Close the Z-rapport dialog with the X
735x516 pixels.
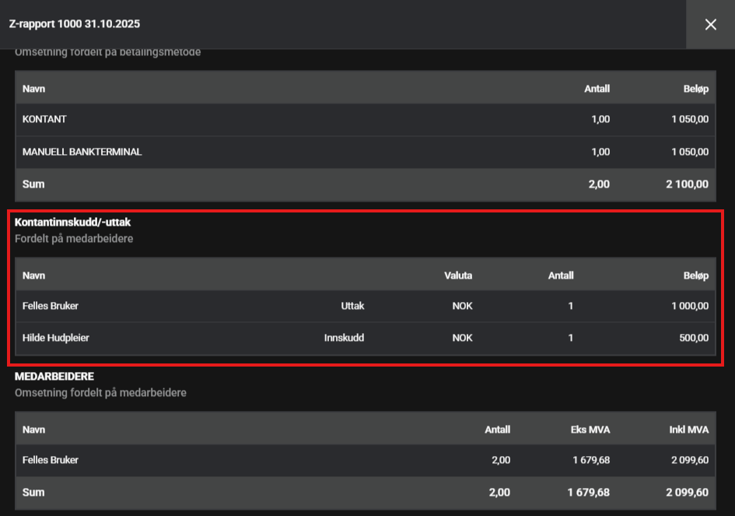pos(710,25)
